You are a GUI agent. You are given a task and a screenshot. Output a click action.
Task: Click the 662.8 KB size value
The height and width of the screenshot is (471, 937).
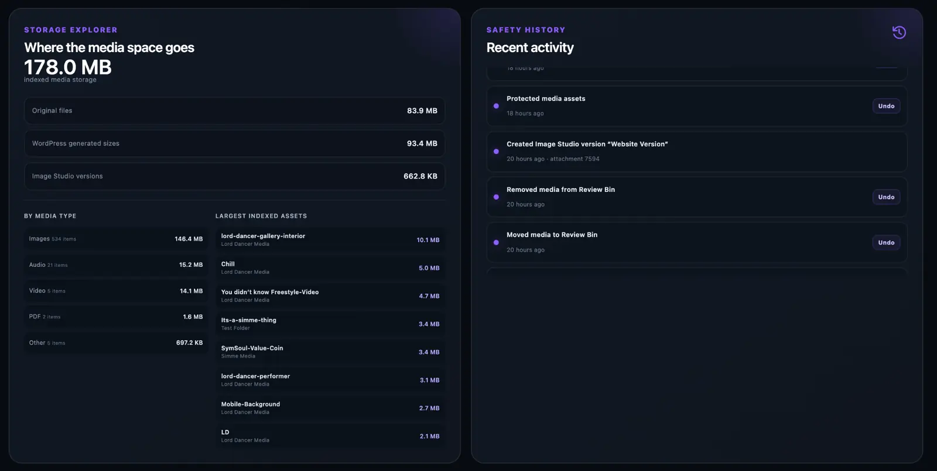(420, 176)
